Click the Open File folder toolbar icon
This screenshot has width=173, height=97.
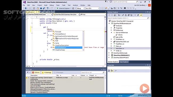click(38, 8)
